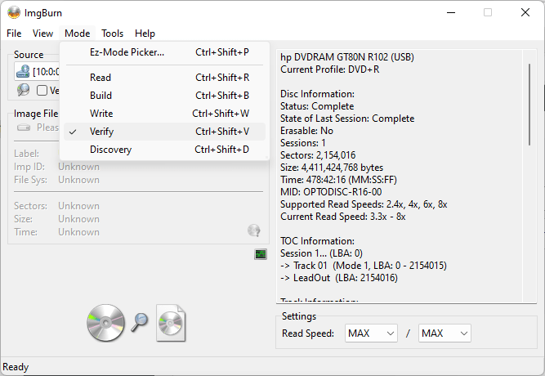
Task: Open the Help menu
Action: [145, 34]
